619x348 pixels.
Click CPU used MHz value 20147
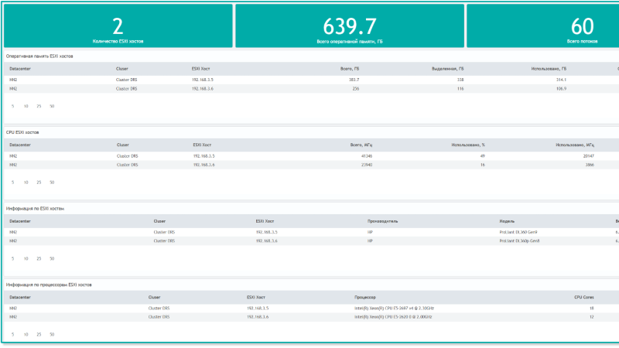coord(589,156)
